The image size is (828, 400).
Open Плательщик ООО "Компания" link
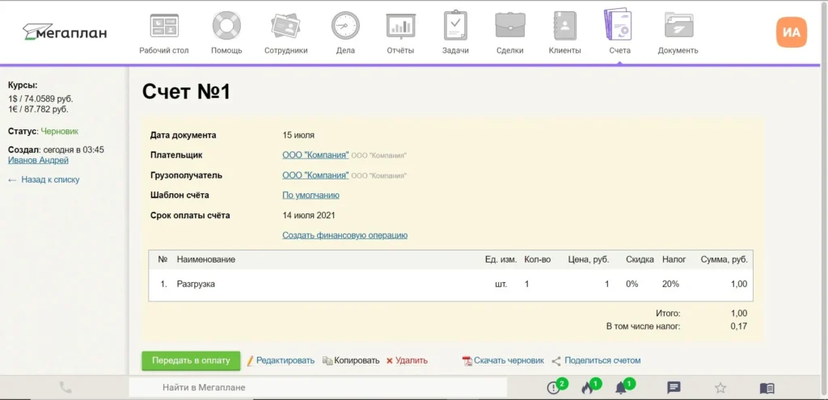pyautogui.click(x=316, y=155)
